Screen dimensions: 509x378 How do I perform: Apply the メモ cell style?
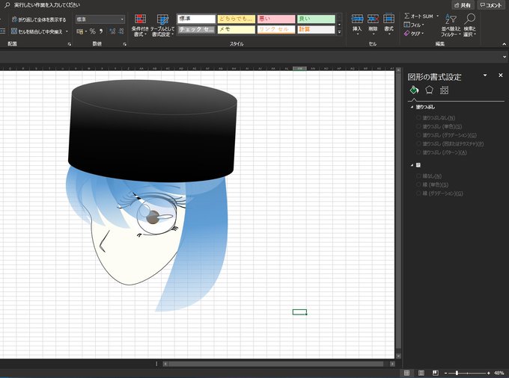coord(237,29)
